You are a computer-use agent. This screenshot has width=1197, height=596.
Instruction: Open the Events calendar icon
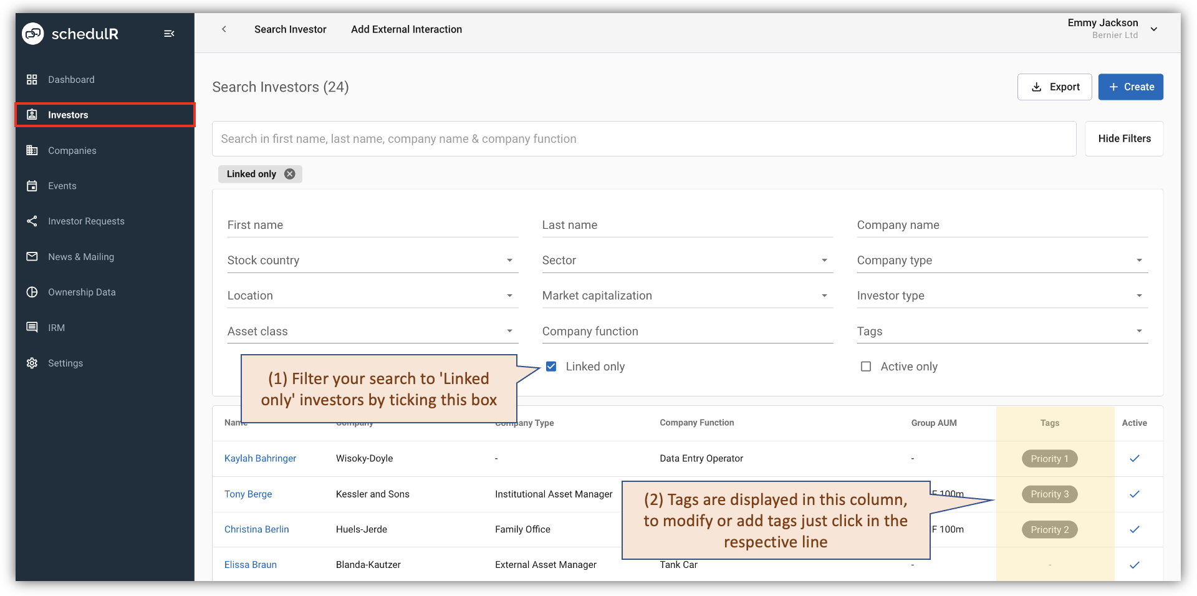[32, 185]
